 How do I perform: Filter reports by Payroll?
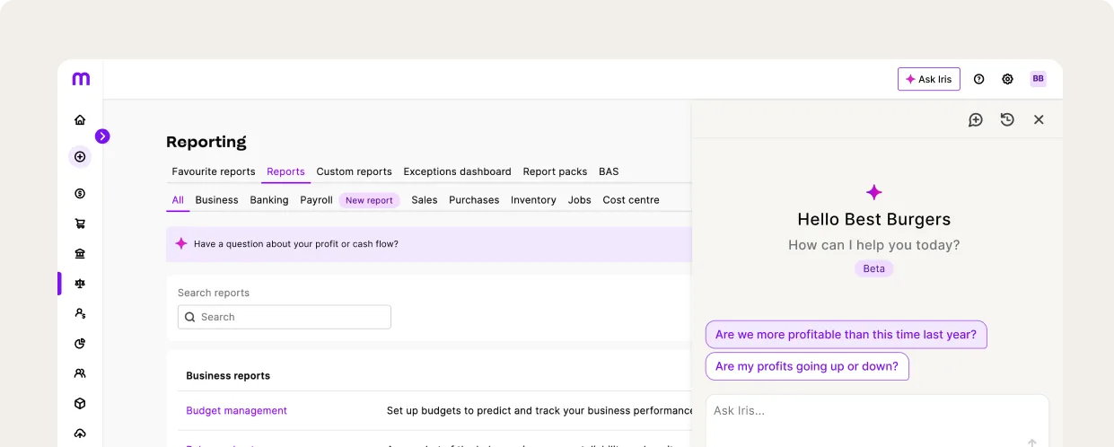[x=316, y=200]
